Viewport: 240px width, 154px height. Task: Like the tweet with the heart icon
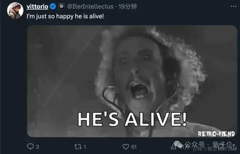point(126,147)
